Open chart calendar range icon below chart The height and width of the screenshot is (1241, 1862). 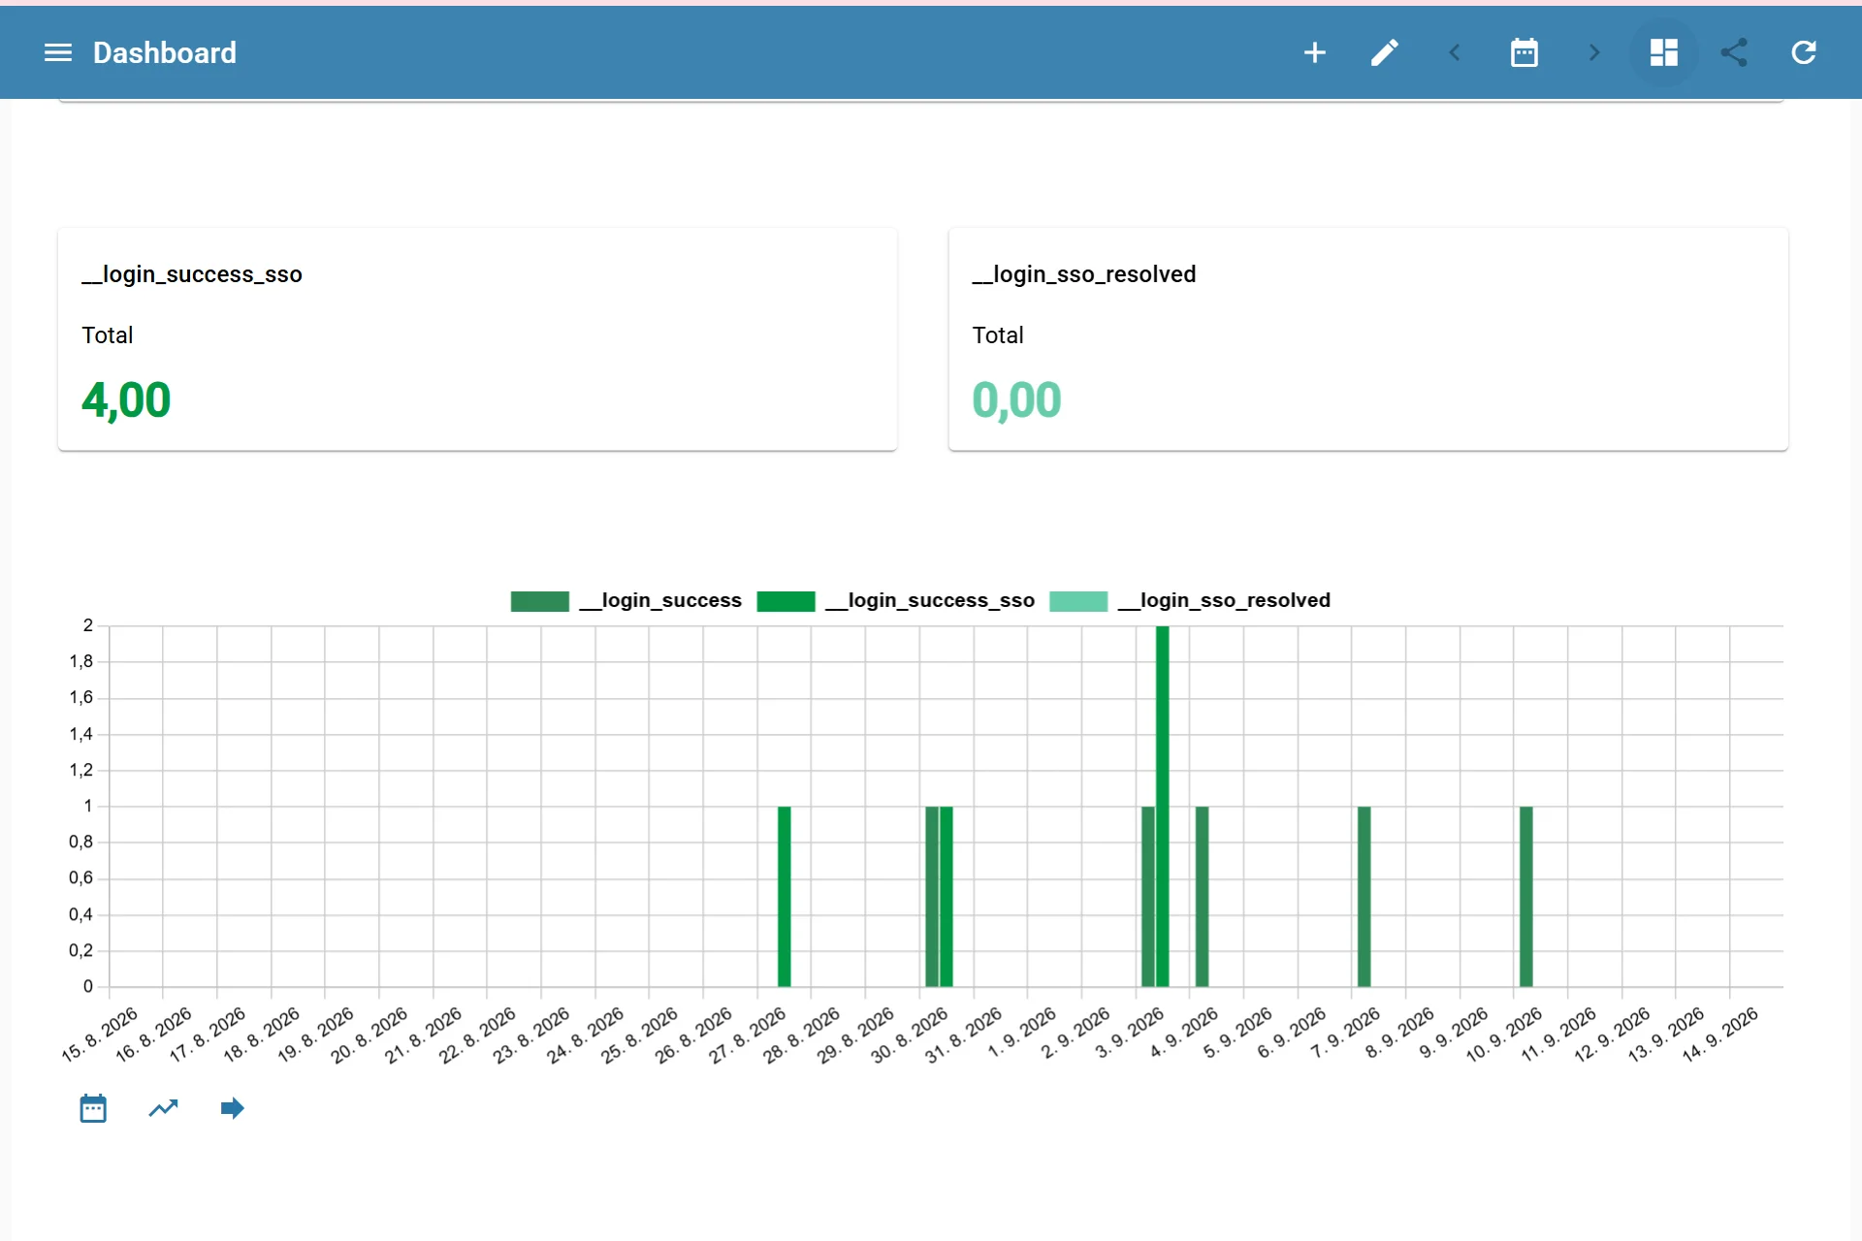point(93,1108)
